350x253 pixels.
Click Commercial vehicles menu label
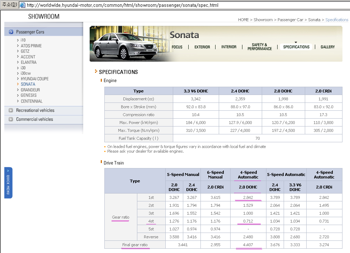(34, 119)
